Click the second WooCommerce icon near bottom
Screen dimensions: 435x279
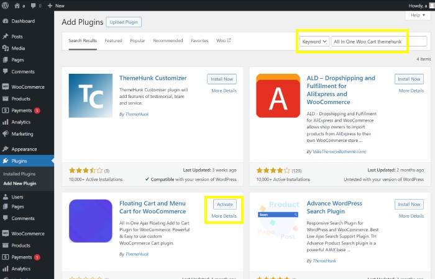5,233
